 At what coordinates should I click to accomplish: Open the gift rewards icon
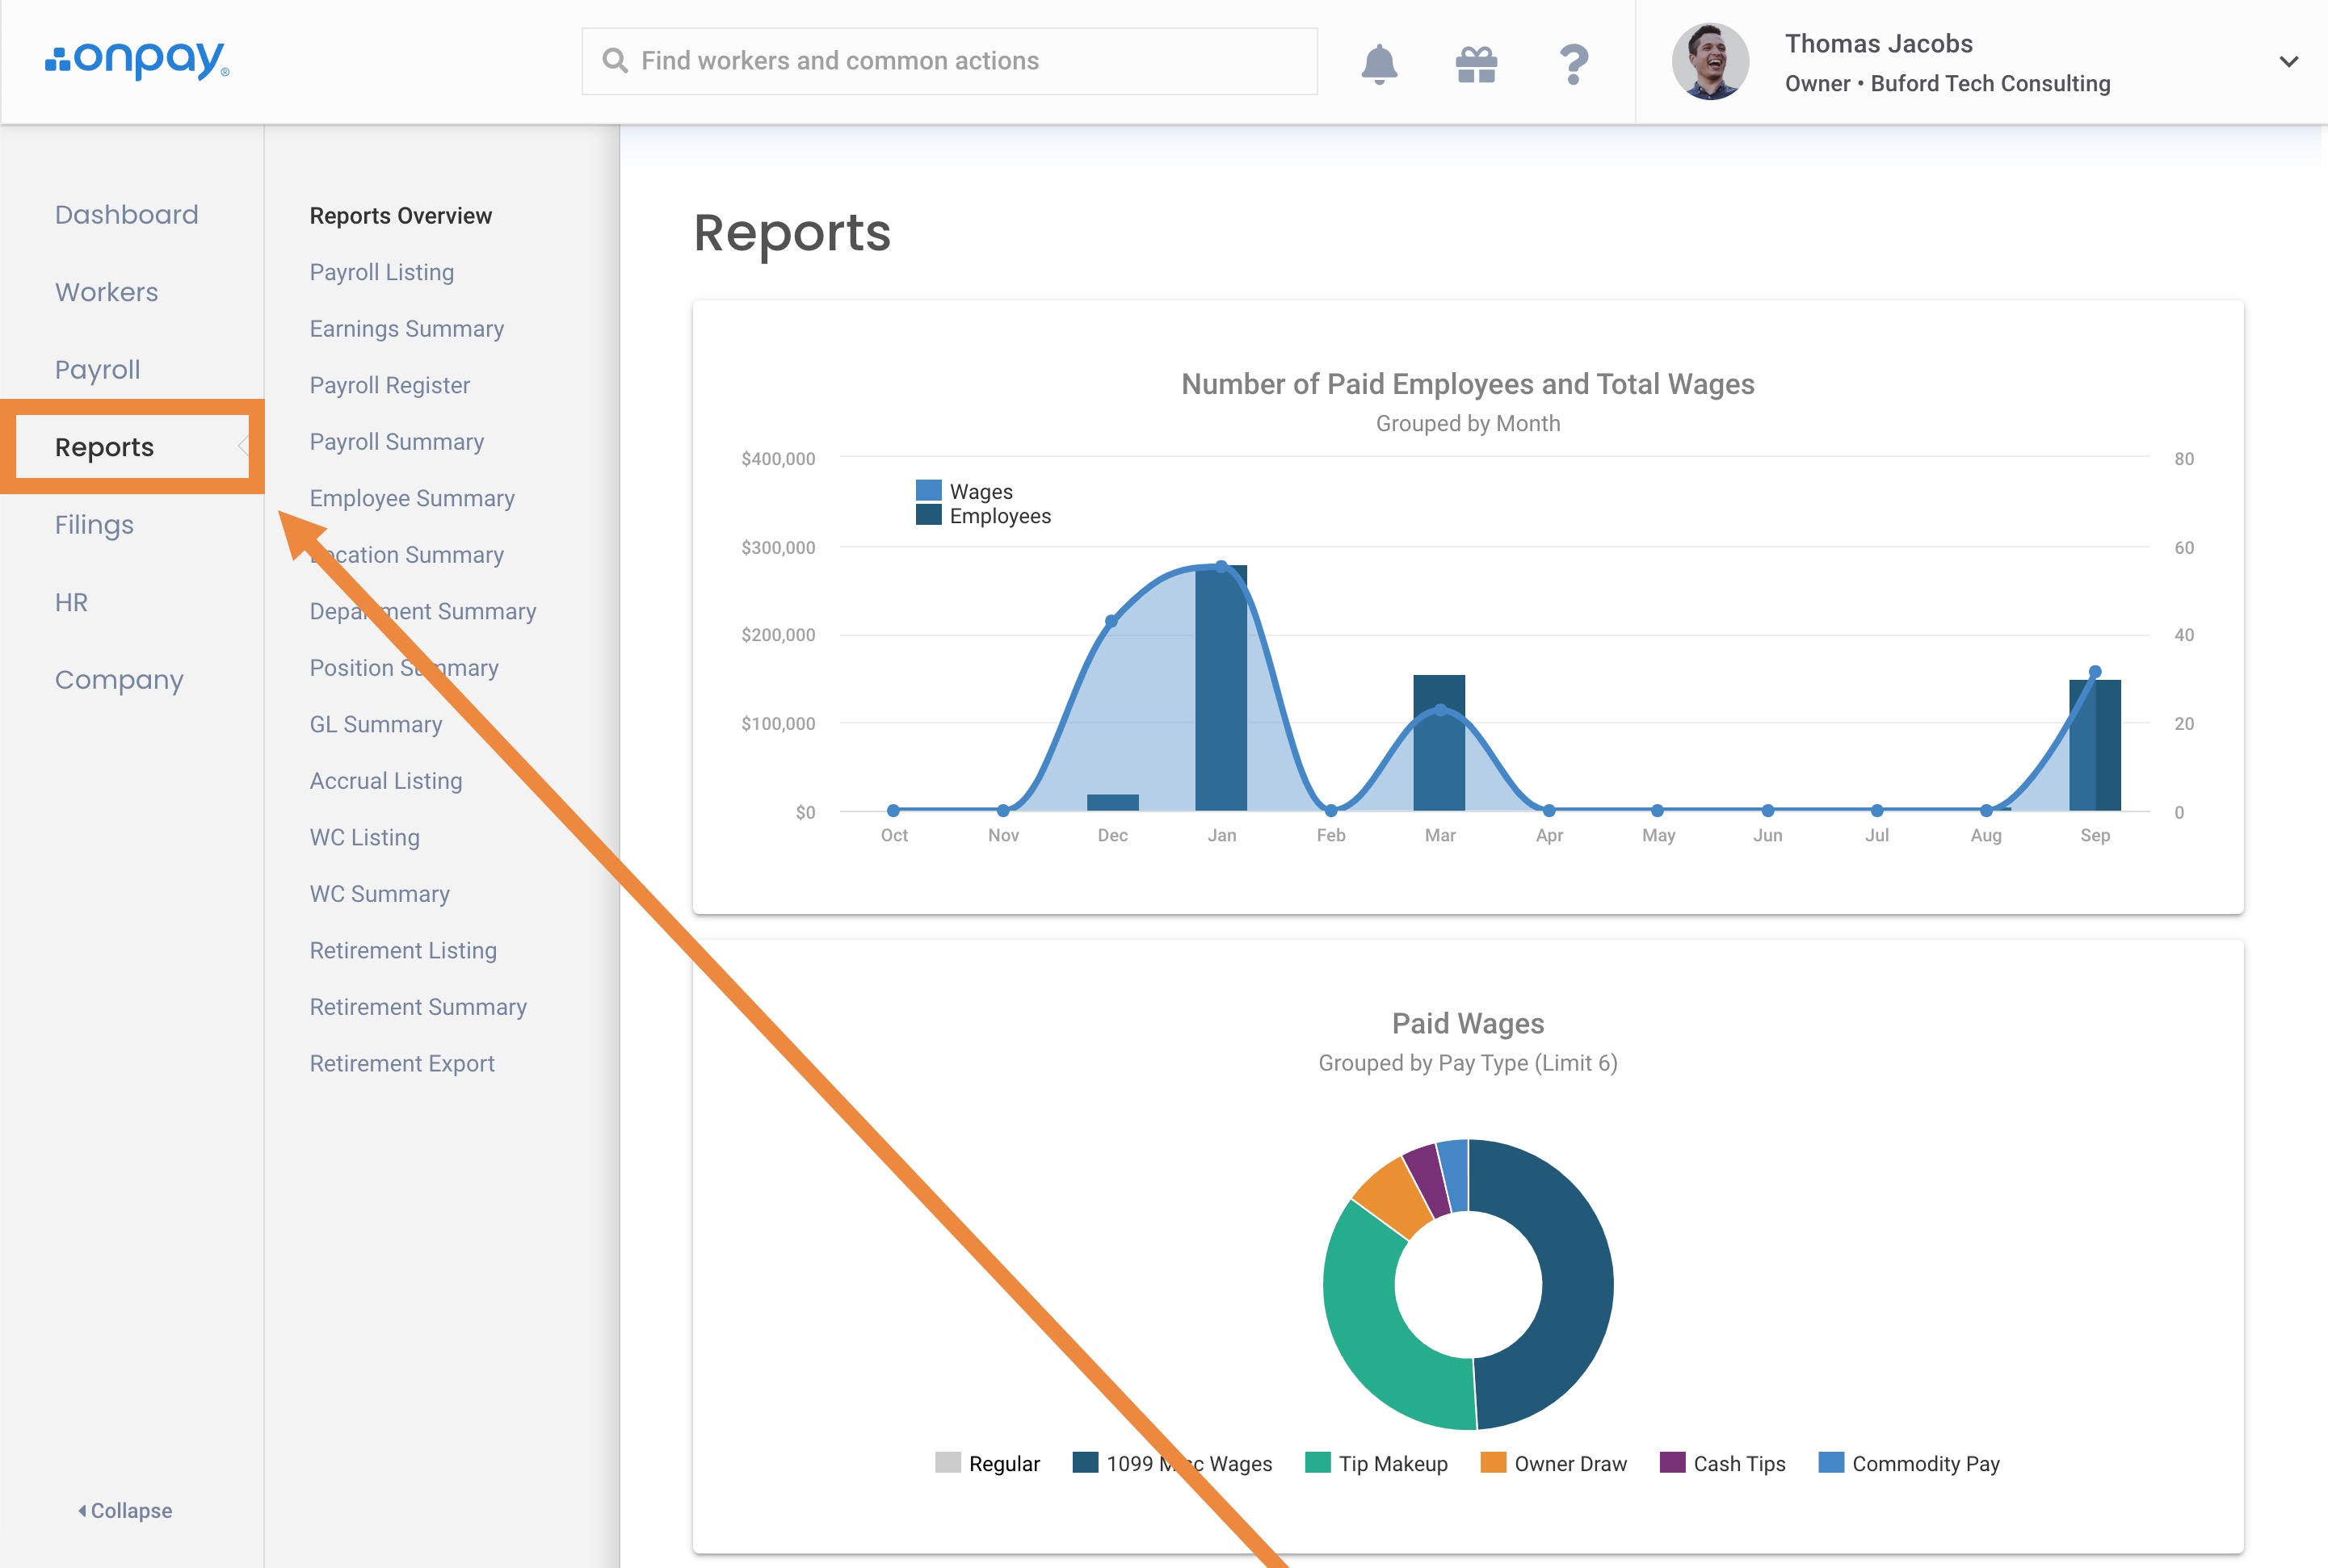[1476, 63]
